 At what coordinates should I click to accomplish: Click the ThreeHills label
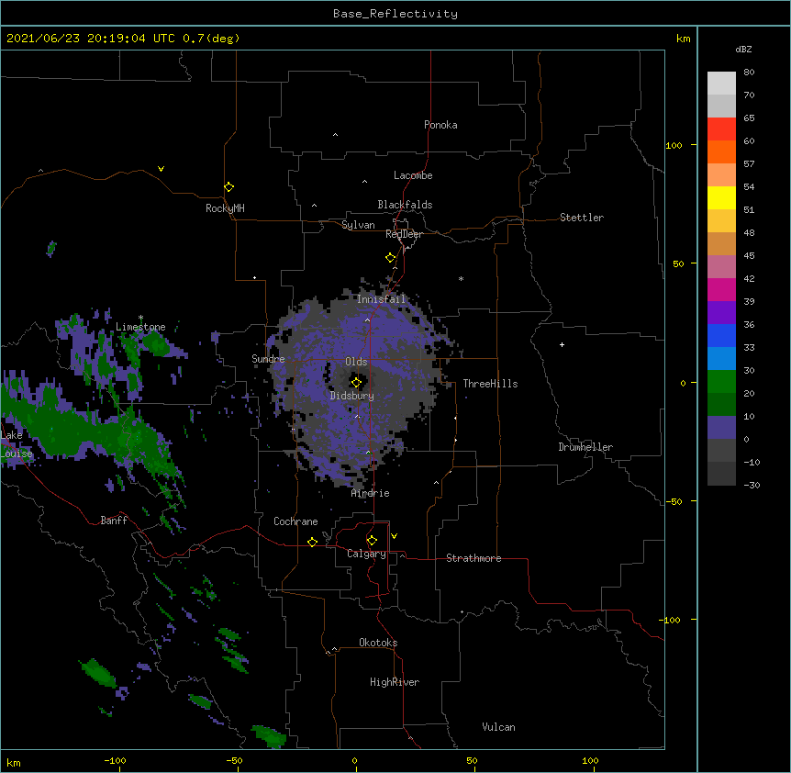coord(490,384)
